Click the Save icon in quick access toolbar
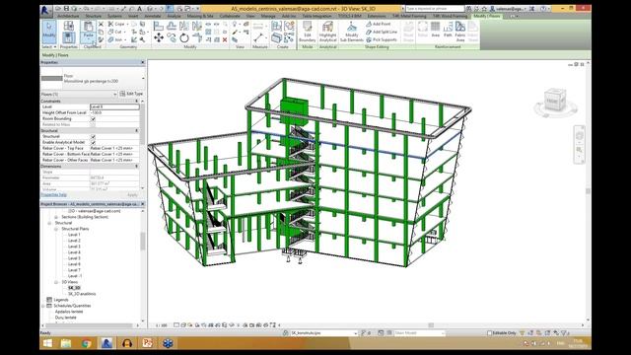Screen dimensions: 631x355 [x=66, y=9]
